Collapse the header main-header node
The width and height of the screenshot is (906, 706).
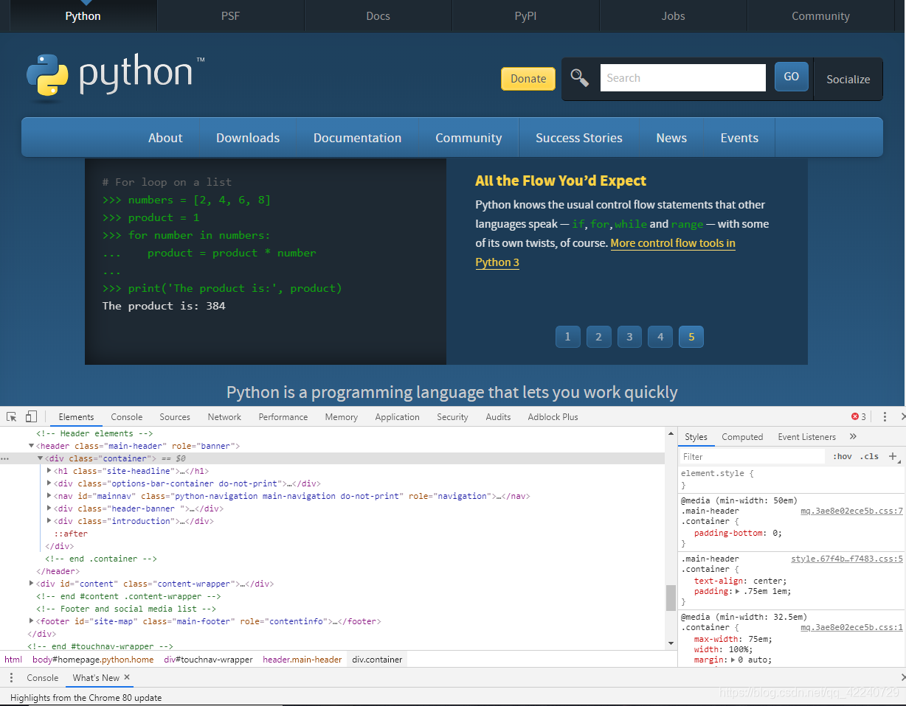coord(31,446)
